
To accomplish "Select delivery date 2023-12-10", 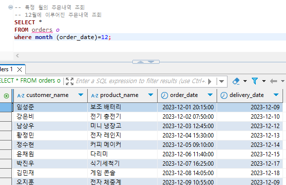I will pyautogui.click(x=250, y=117).
